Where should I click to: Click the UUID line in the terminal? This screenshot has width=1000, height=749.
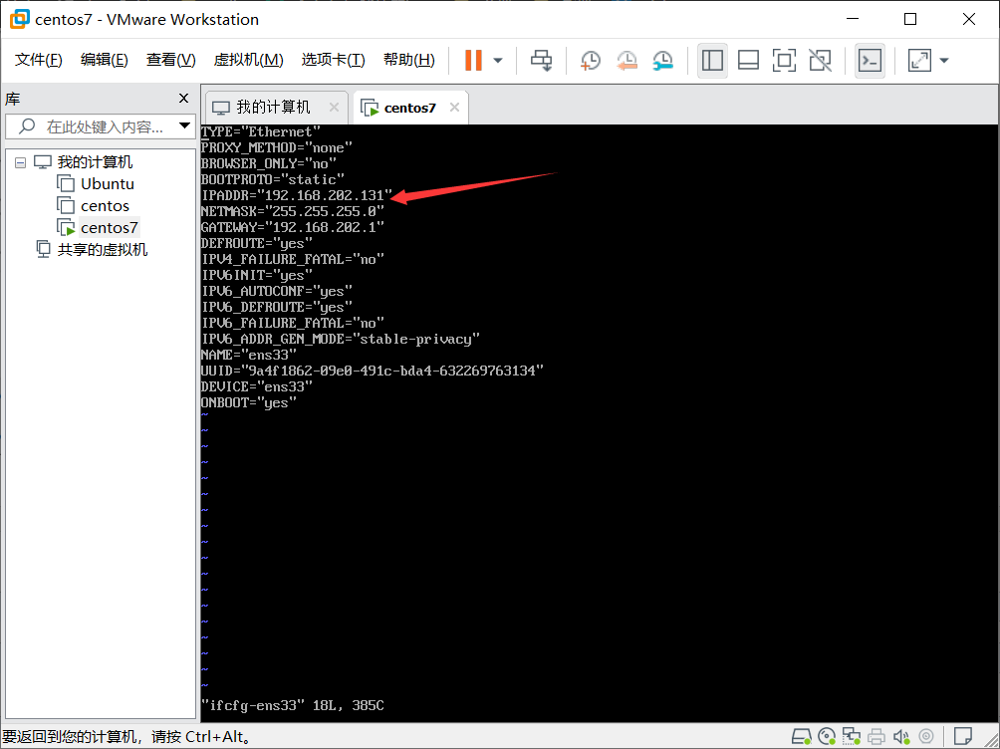point(373,371)
